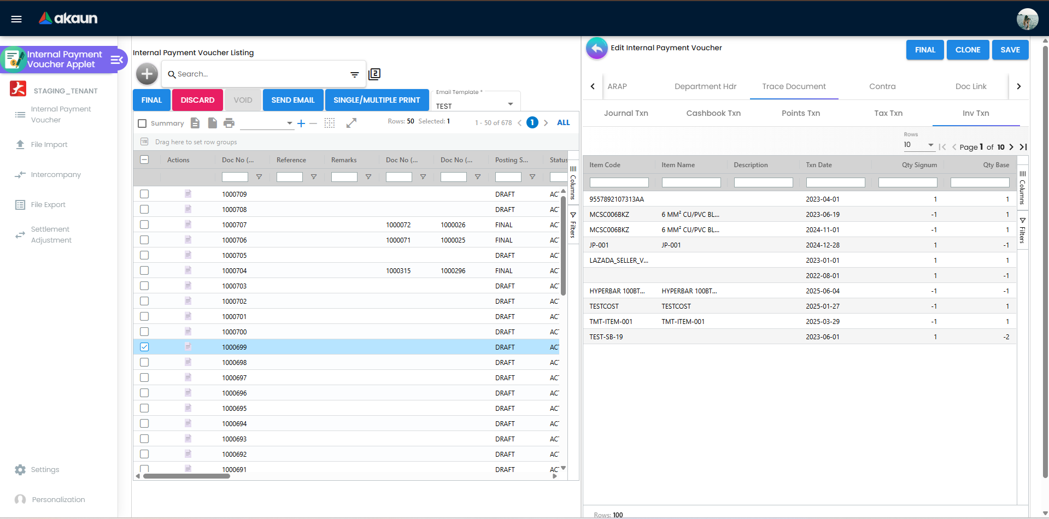Open the Contra tab
The width and height of the screenshot is (1049, 519).
click(x=882, y=86)
